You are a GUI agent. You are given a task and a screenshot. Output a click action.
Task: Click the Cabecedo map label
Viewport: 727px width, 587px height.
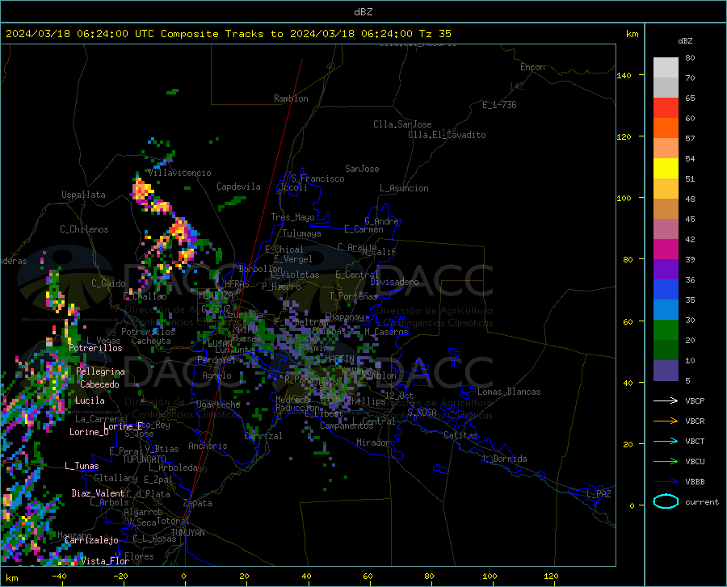99,384
